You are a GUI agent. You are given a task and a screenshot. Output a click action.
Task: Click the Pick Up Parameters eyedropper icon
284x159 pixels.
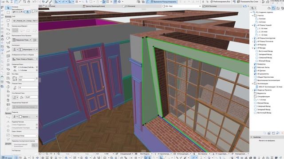tap(47, 2)
